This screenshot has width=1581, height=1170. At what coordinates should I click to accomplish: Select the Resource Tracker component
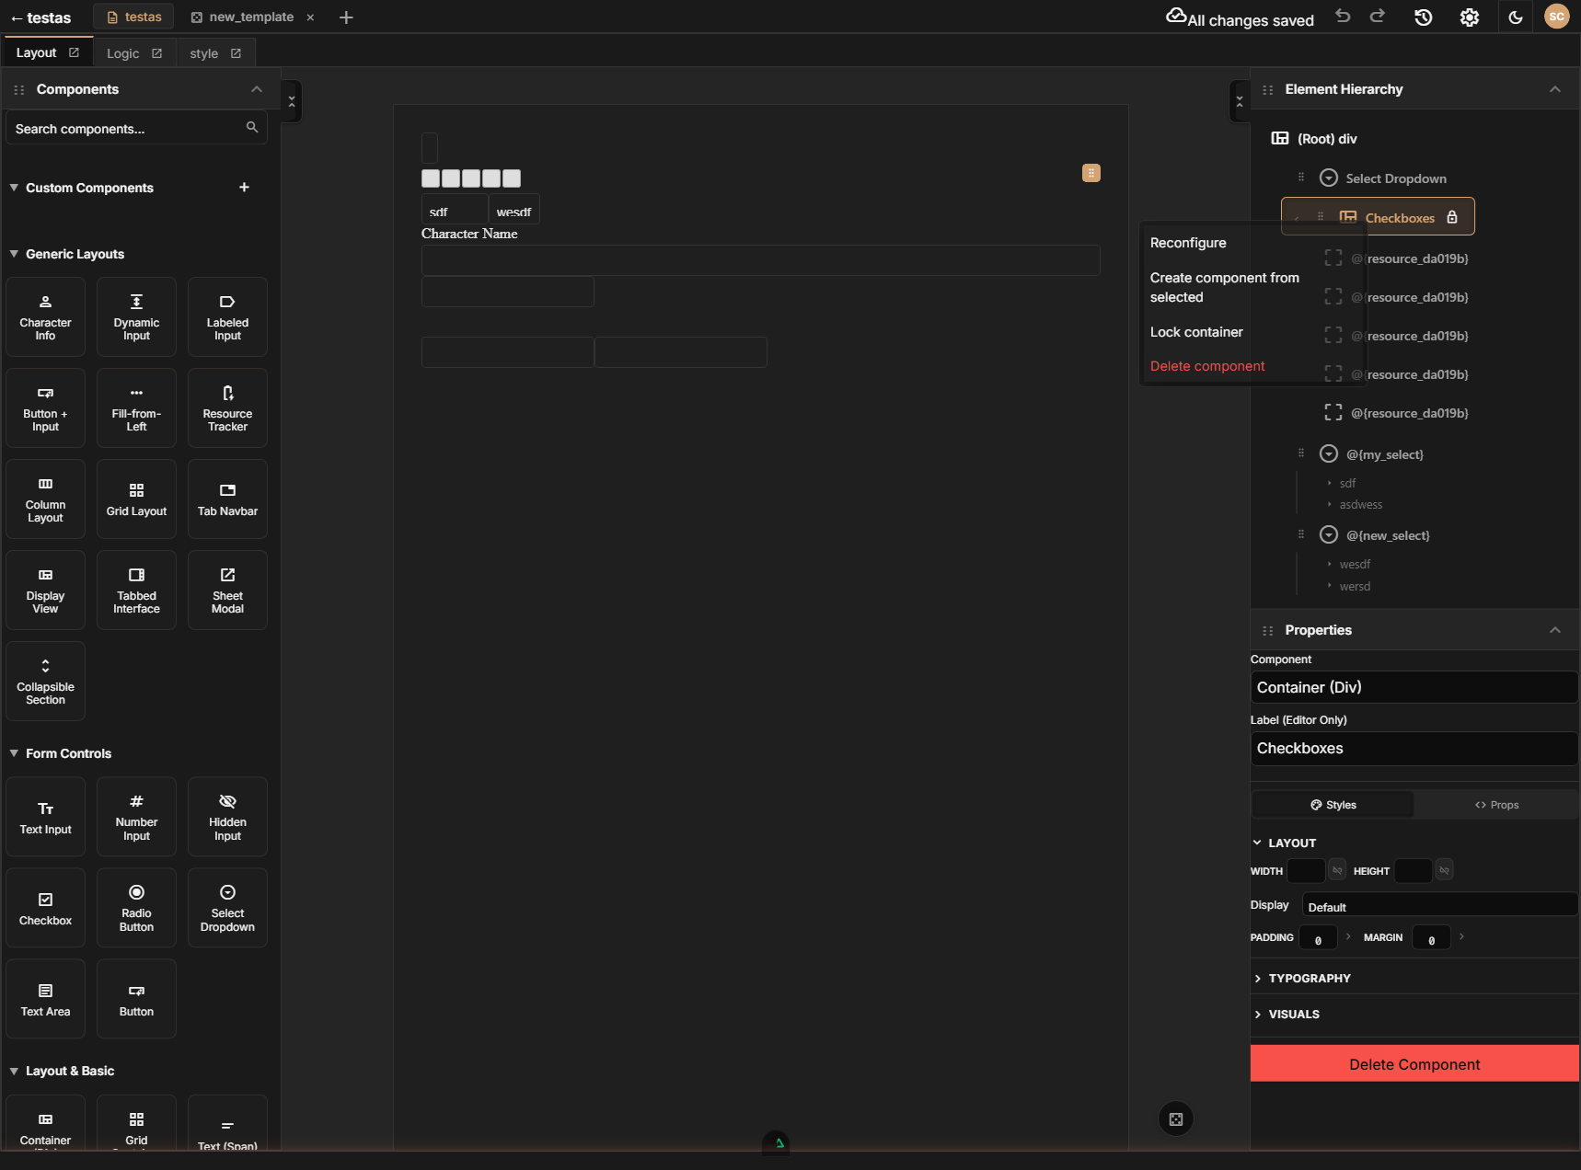click(227, 407)
